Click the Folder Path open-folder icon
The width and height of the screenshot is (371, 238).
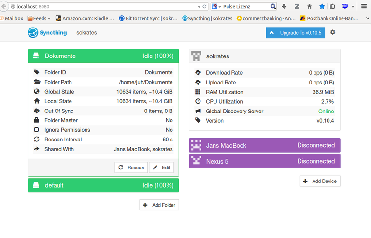(x=37, y=82)
